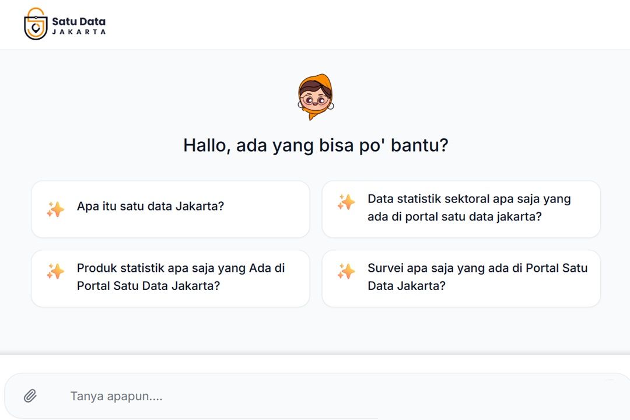Viewport: 630px width, 420px height.
Task: Pick the 'Produk statistik apa saja' suggestion card
Action: pyautogui.click(x=170, y=278)
